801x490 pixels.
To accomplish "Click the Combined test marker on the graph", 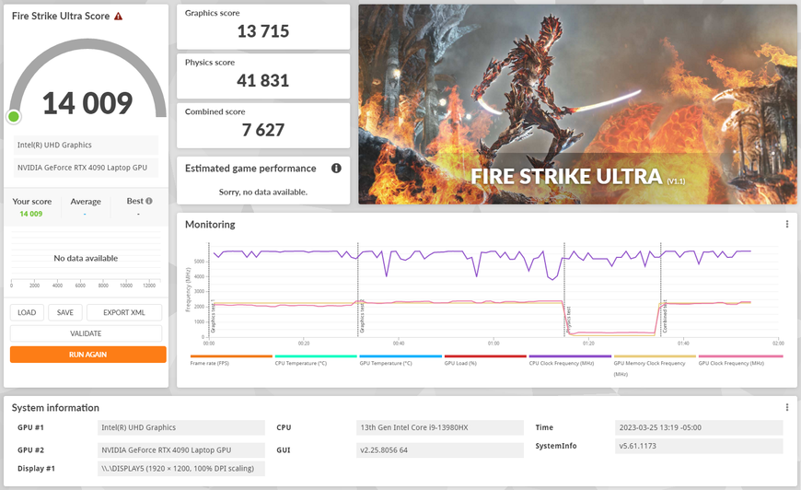I will click(665, 317).
